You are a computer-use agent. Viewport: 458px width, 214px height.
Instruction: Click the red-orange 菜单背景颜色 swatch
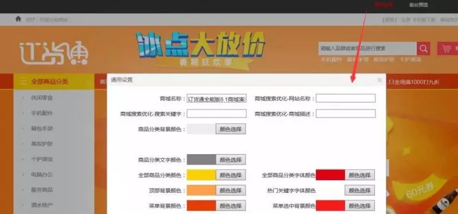[202, 205]
